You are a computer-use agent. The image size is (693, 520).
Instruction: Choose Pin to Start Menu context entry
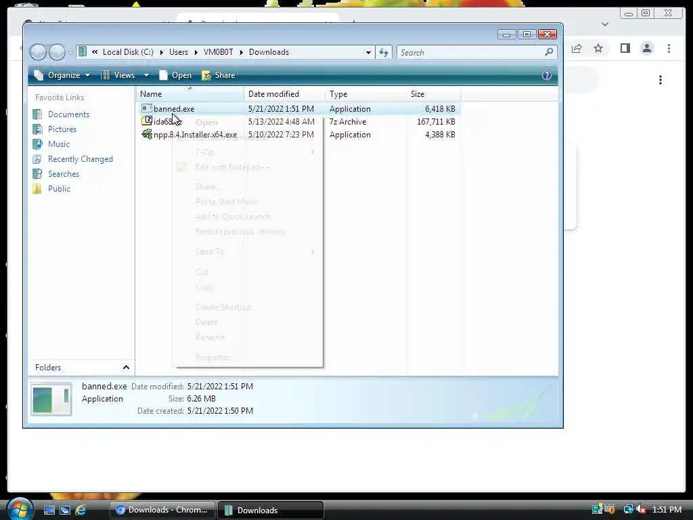(226, 202)
